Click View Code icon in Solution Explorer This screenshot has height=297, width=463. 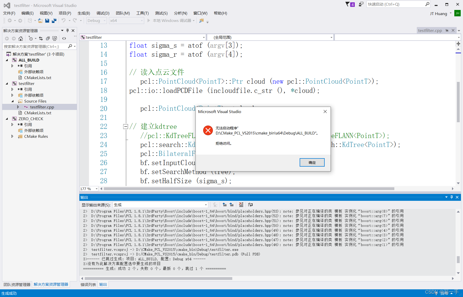64,39
